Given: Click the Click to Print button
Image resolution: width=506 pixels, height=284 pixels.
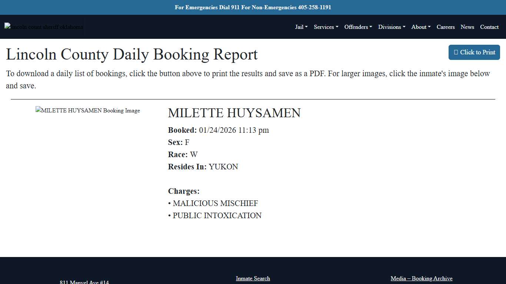Looking at the screenshot, I should coord(474,52).
